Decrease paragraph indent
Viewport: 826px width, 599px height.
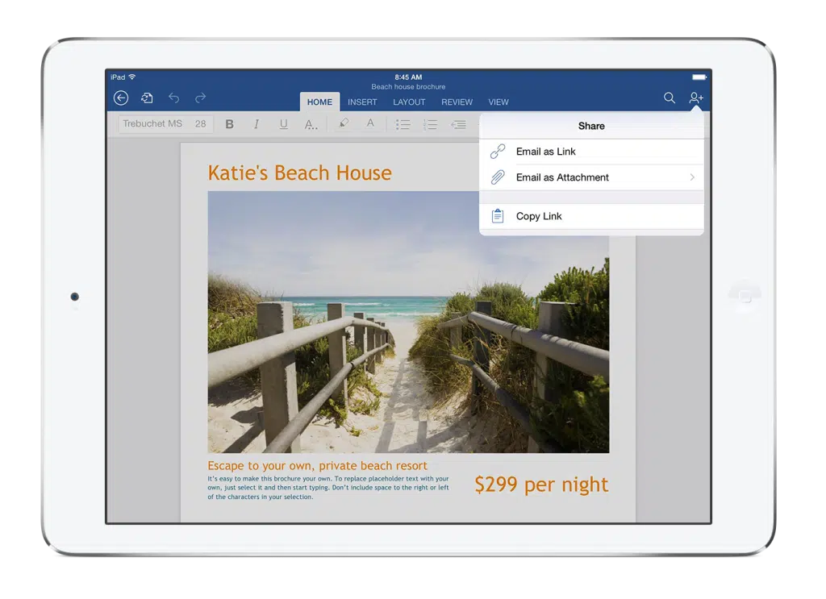[458, 124]
